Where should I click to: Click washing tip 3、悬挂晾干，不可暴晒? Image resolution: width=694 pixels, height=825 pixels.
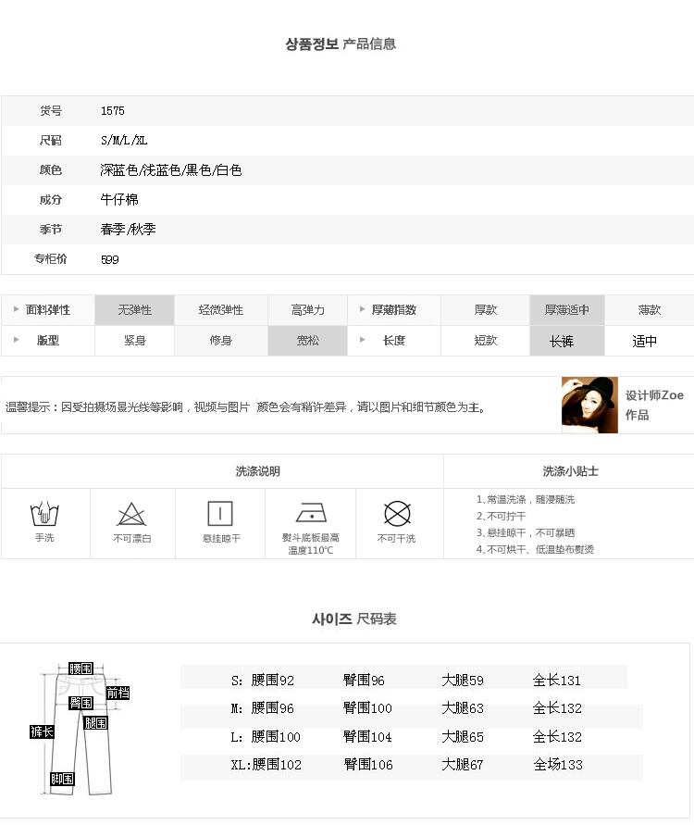click(x=526, y=532)
